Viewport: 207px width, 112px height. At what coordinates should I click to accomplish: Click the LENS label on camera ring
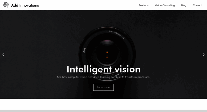tap(84, 50)
